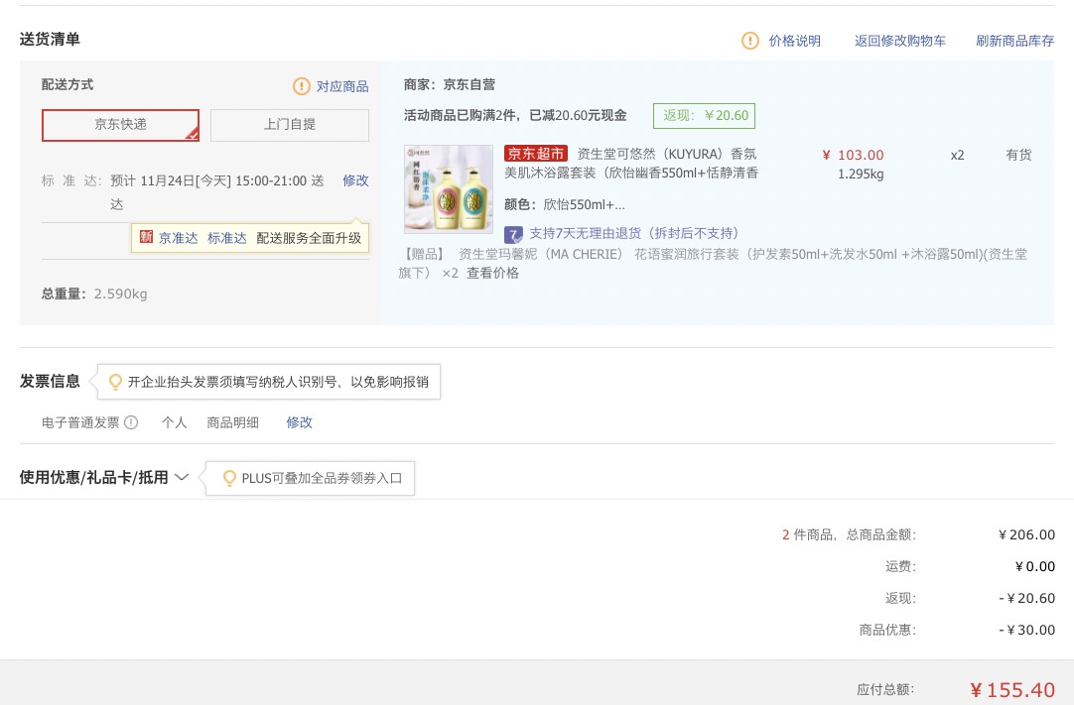Click the 京东超市 badge
Screen dimensions: 1074x705
[536, 154]
